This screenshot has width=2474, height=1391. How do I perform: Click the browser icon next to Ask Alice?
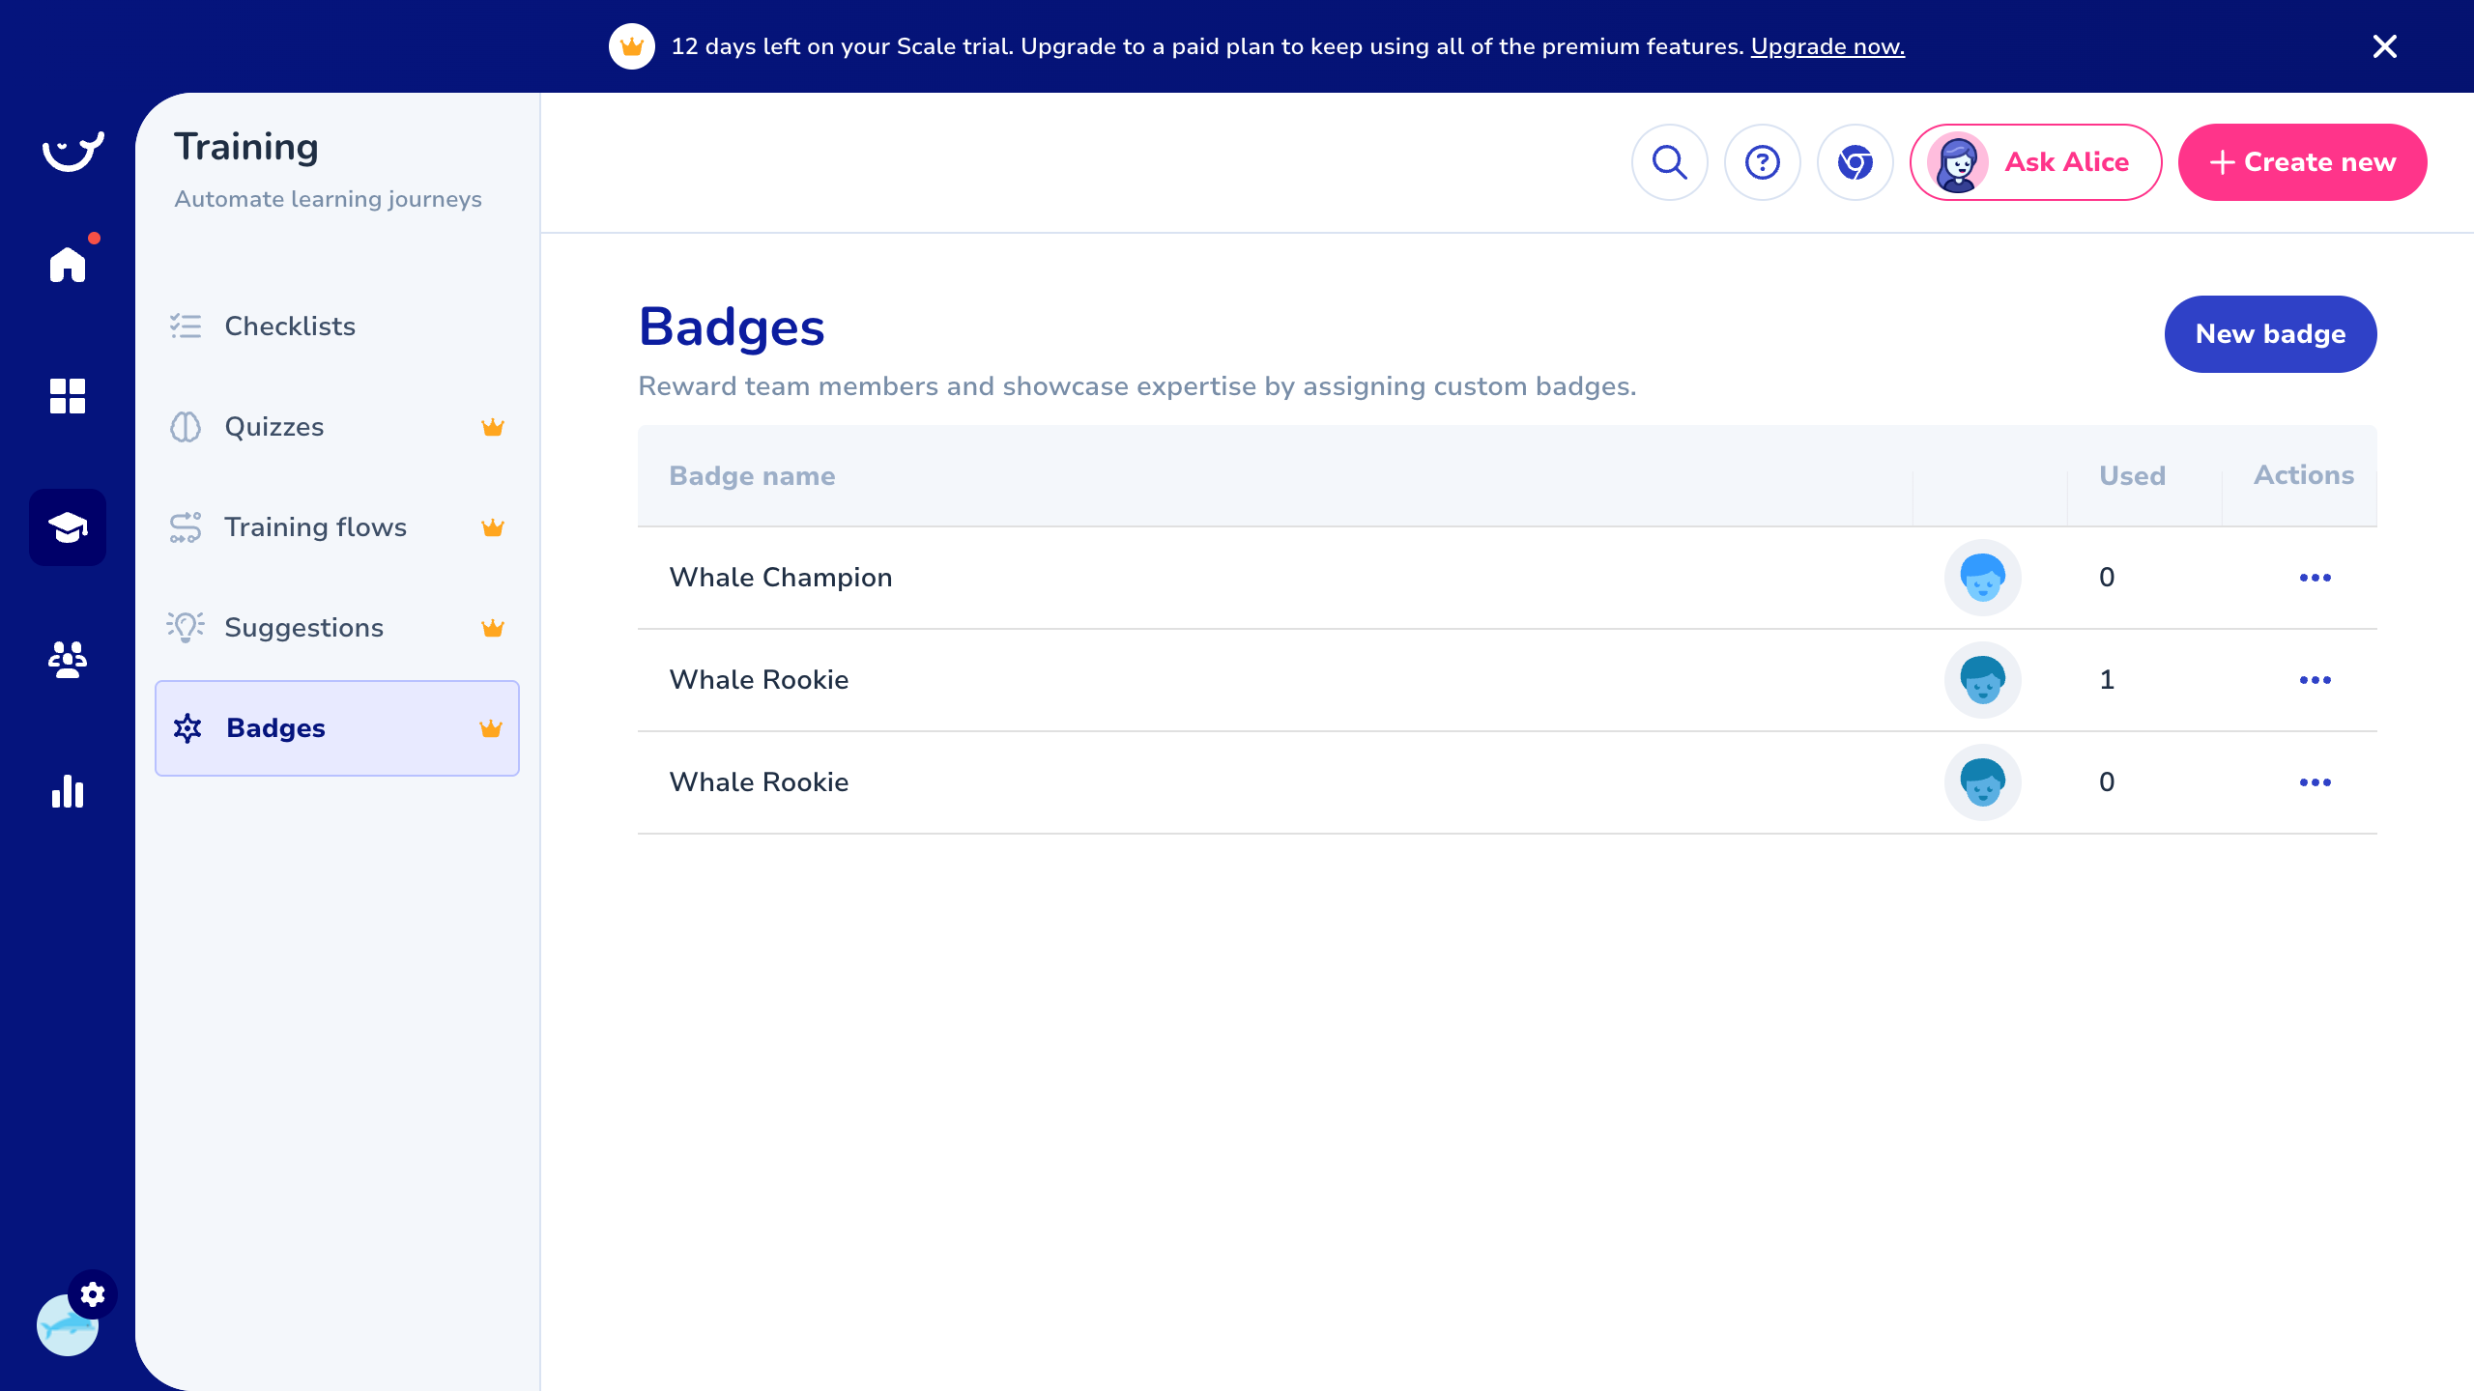point(1855,162)
